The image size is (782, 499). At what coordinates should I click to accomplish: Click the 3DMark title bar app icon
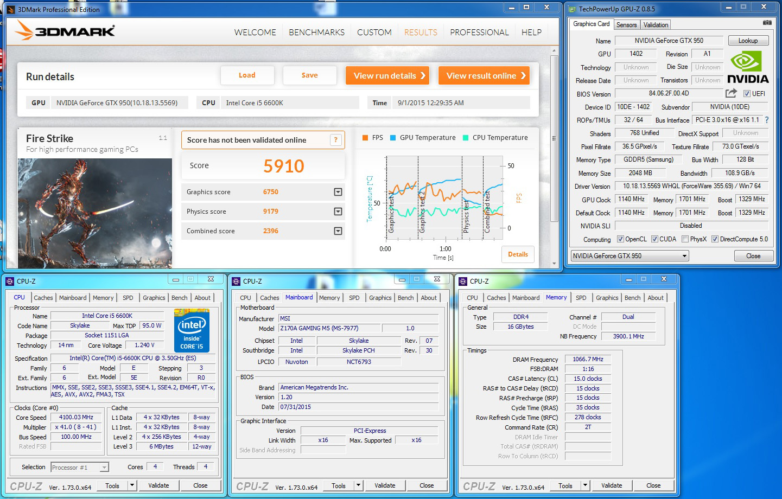11,9
